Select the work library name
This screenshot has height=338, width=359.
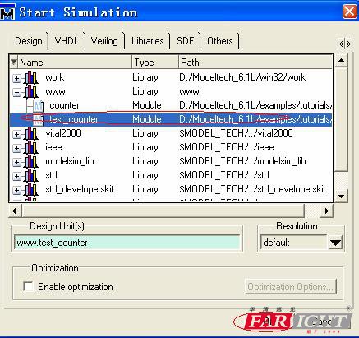tap(55, 77)
